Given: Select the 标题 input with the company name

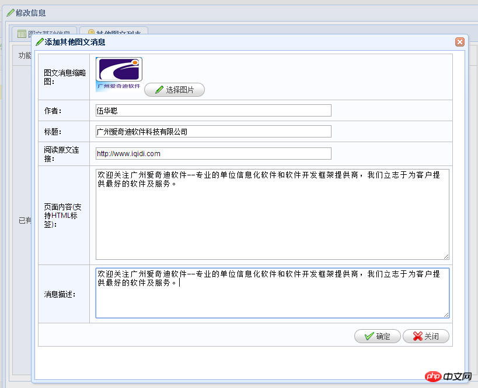Looking at the screenshot, I should (x=214, y=131).
